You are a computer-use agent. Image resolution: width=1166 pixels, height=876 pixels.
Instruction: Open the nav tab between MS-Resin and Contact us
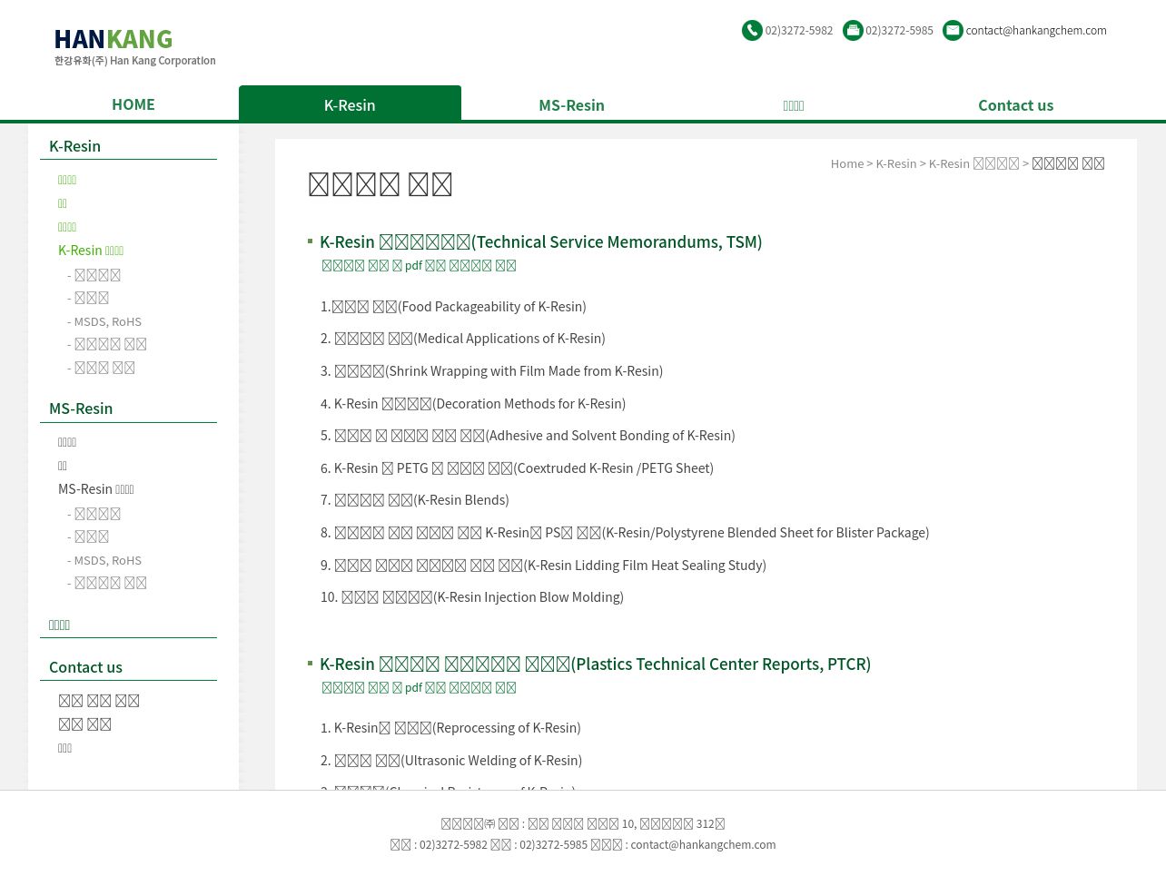click(794, 105)
